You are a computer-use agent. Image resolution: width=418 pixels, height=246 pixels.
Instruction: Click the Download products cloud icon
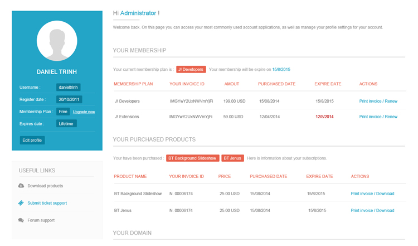(21, 186)
